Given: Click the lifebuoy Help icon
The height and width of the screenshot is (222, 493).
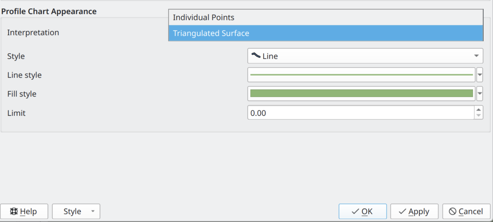Looking at the screenshot, I should [14, 211].
